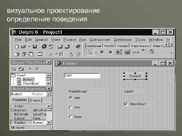Open the Button1 TButton object selector dropdown

[49, 94]
